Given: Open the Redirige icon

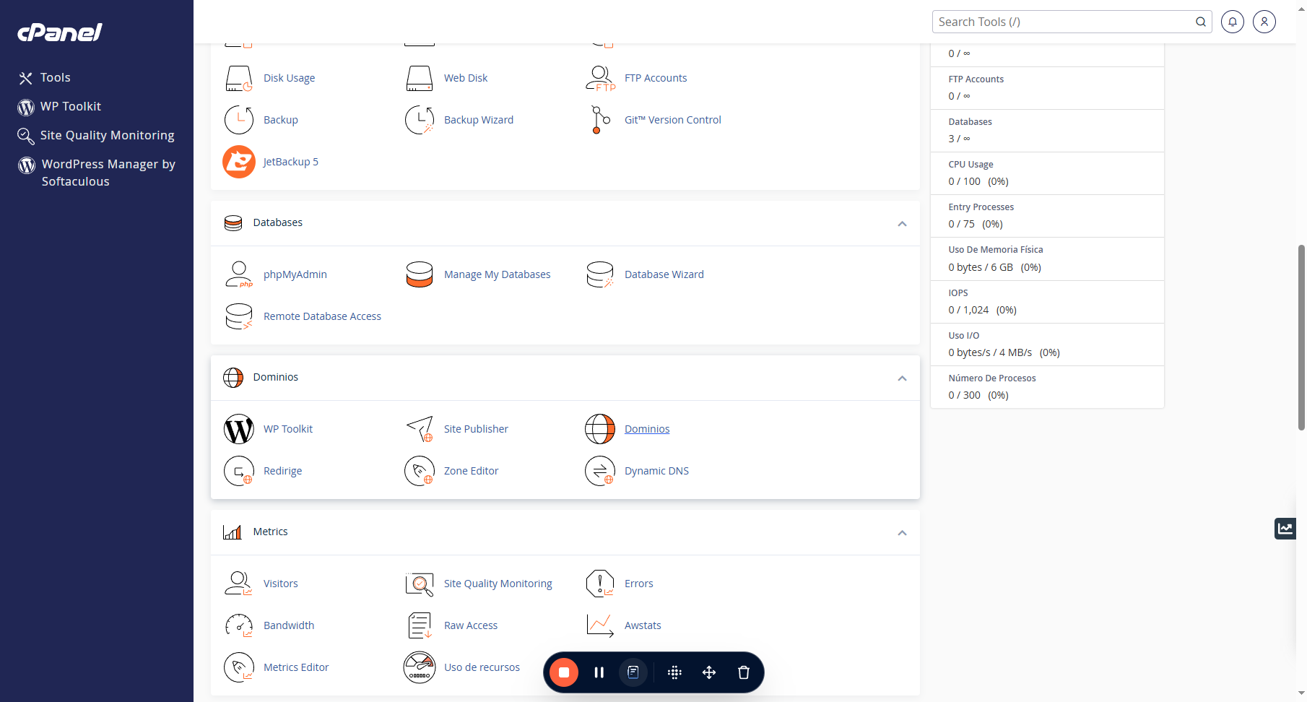Looking at the screenshot, I should click(239, 471).
